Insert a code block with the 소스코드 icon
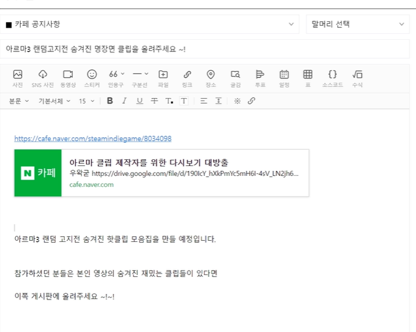This screenshot has width=416, height=332. coord(332,78)
